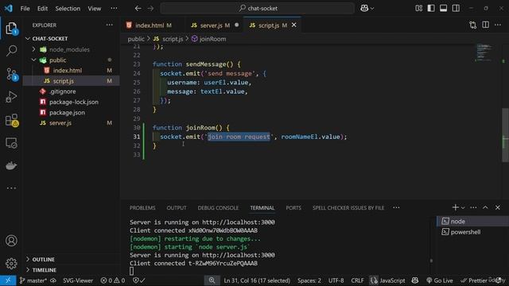509x286 pixels.
Task: Switch to the PROBLEMS panel tab
Action: (142, 208)
